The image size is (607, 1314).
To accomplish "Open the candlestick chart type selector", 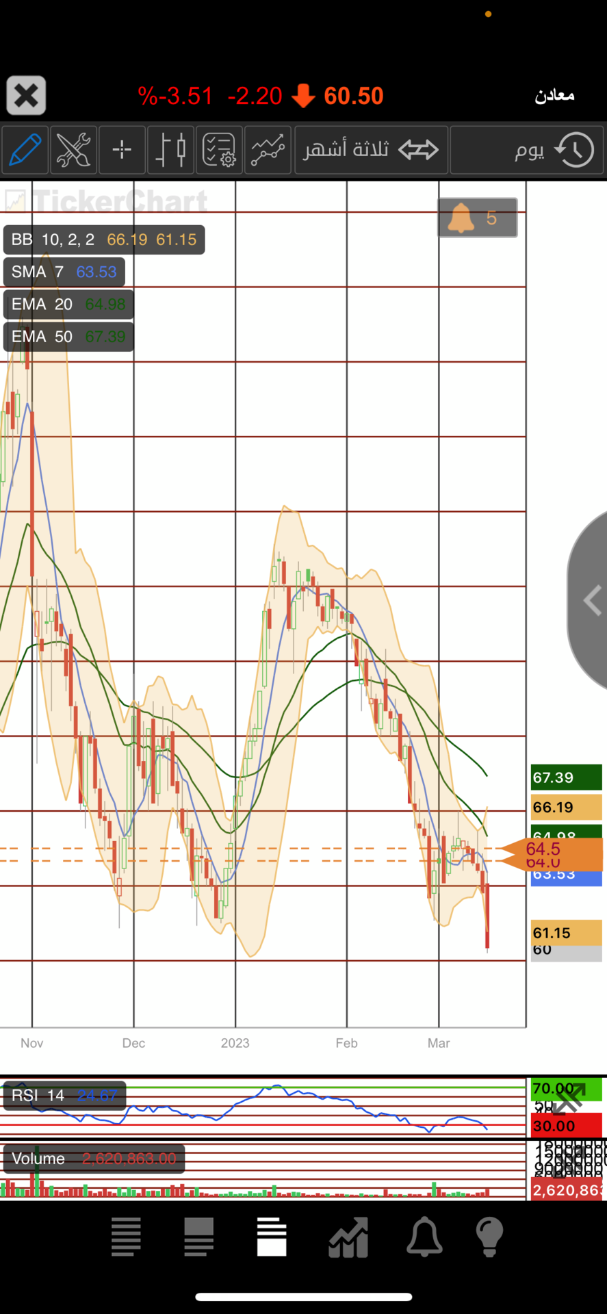I will coord(170,149).
